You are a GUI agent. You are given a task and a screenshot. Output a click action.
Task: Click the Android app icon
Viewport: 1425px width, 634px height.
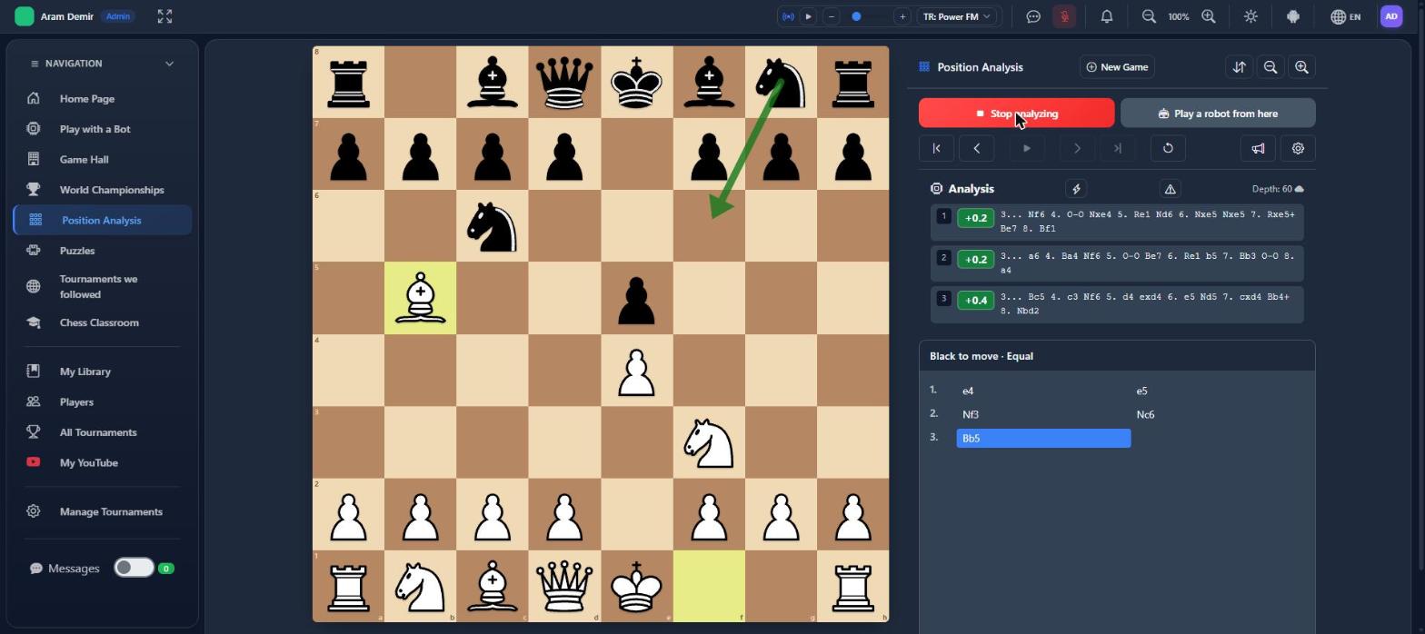(1293, 16)
